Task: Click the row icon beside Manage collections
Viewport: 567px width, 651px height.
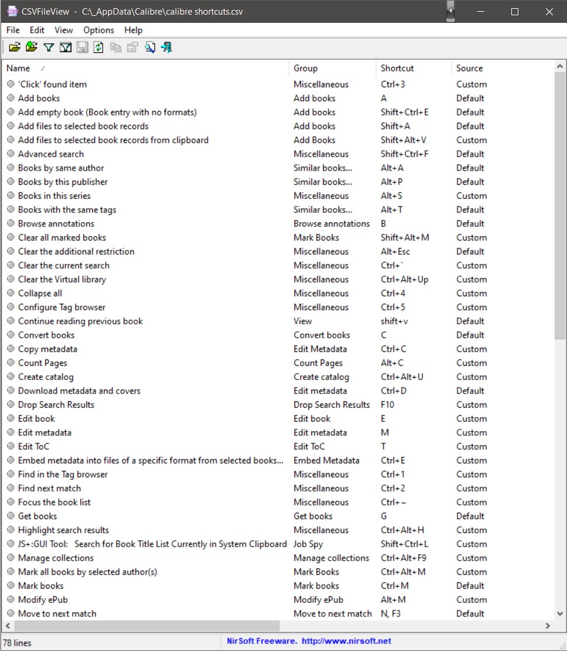Action: pos(11,558)
